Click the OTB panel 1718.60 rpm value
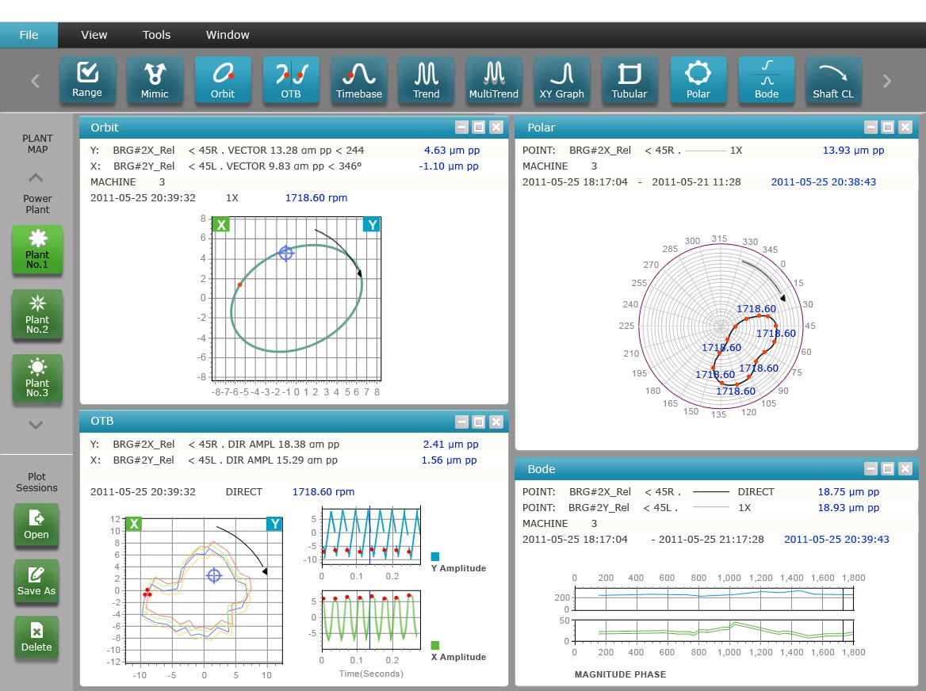The height and width of the screenshot is (691, 926). (x=323, y=491)
